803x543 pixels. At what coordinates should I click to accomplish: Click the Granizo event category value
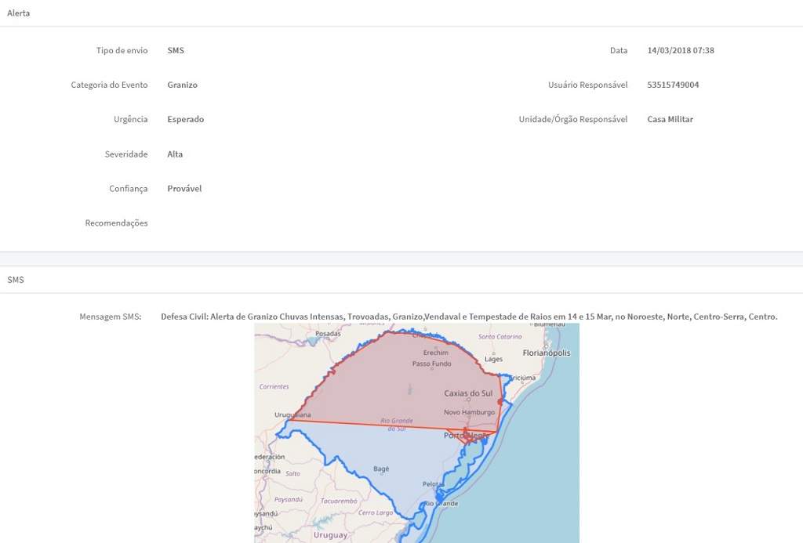click(x=182, y=85)
